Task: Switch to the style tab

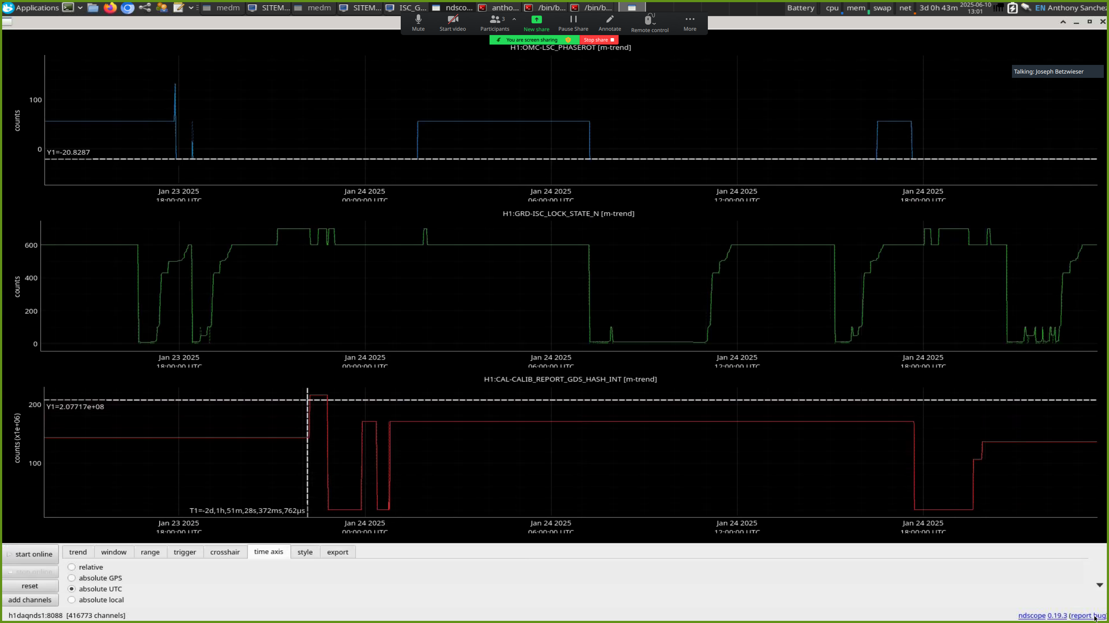Action: click(x=305, y=552)
